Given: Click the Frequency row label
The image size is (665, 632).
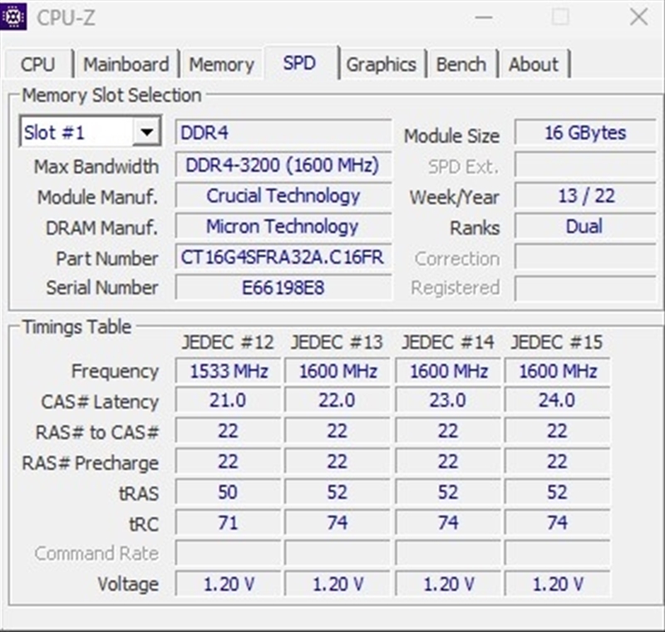Looking at the screenshot, I should (115, 371).
